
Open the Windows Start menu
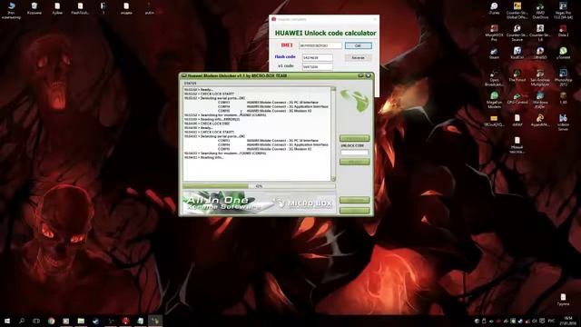[x=6, y=321]
